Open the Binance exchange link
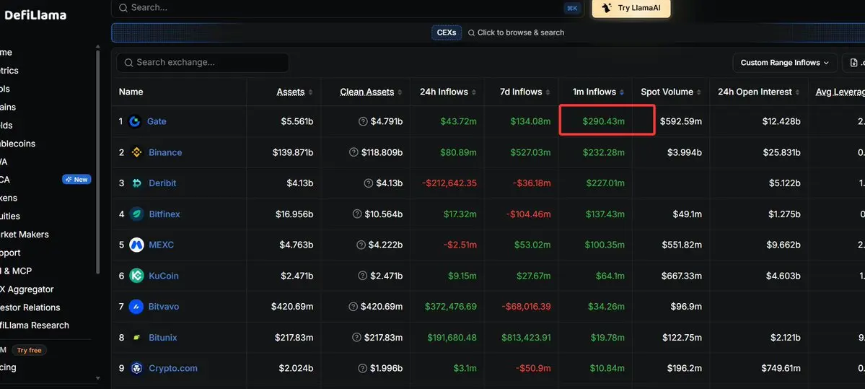865x389 pixels. tap(165, 152)
